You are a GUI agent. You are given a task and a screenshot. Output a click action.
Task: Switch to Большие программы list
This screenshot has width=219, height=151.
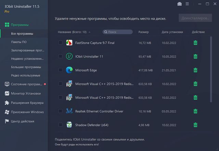26,67
